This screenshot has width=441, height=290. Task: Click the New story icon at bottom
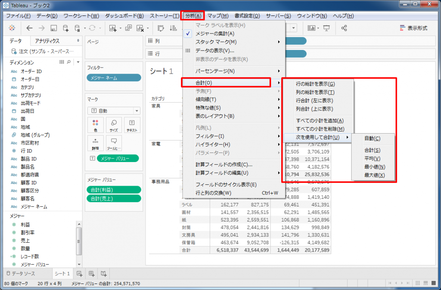coord(103,274)
